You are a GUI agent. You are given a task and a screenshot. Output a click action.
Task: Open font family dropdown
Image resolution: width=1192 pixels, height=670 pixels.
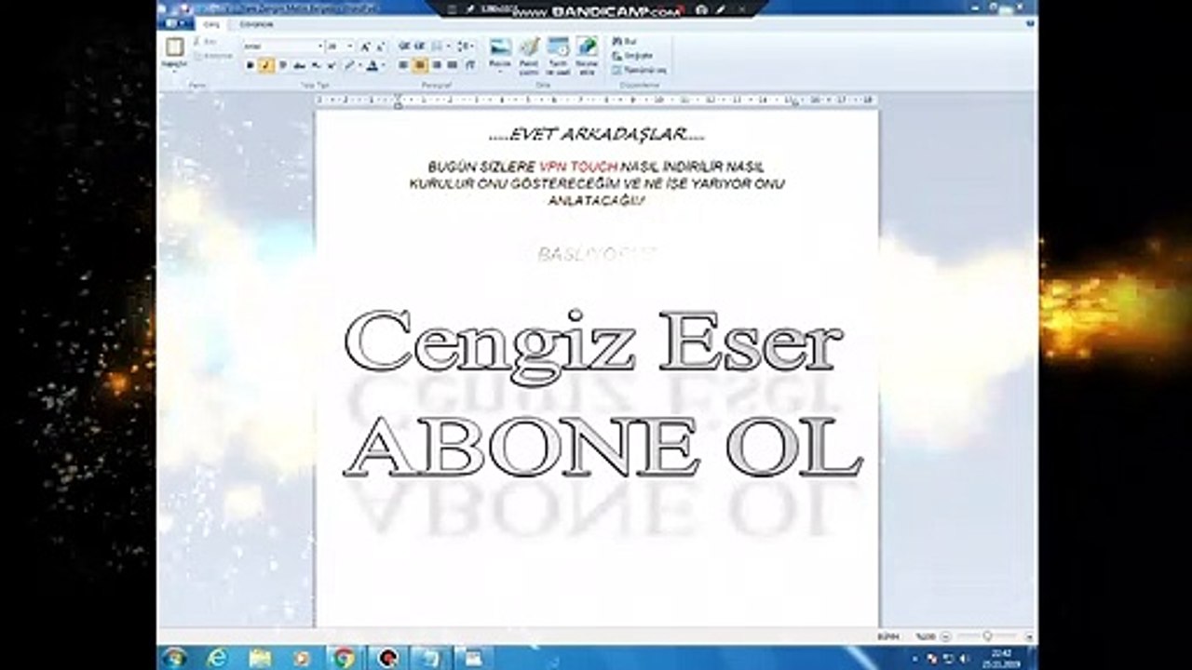319,46
